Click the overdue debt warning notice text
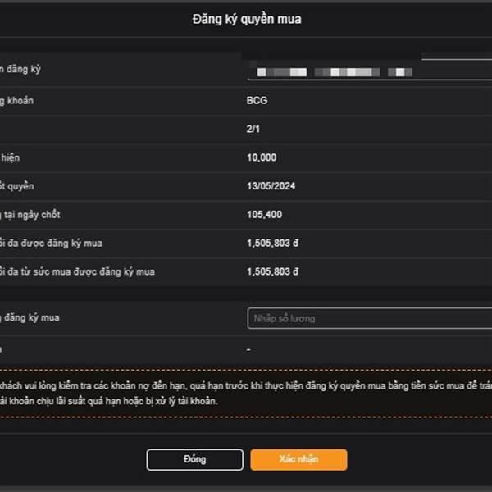The height and width of the screenshot is (492, 492). (x=246, y=393)
